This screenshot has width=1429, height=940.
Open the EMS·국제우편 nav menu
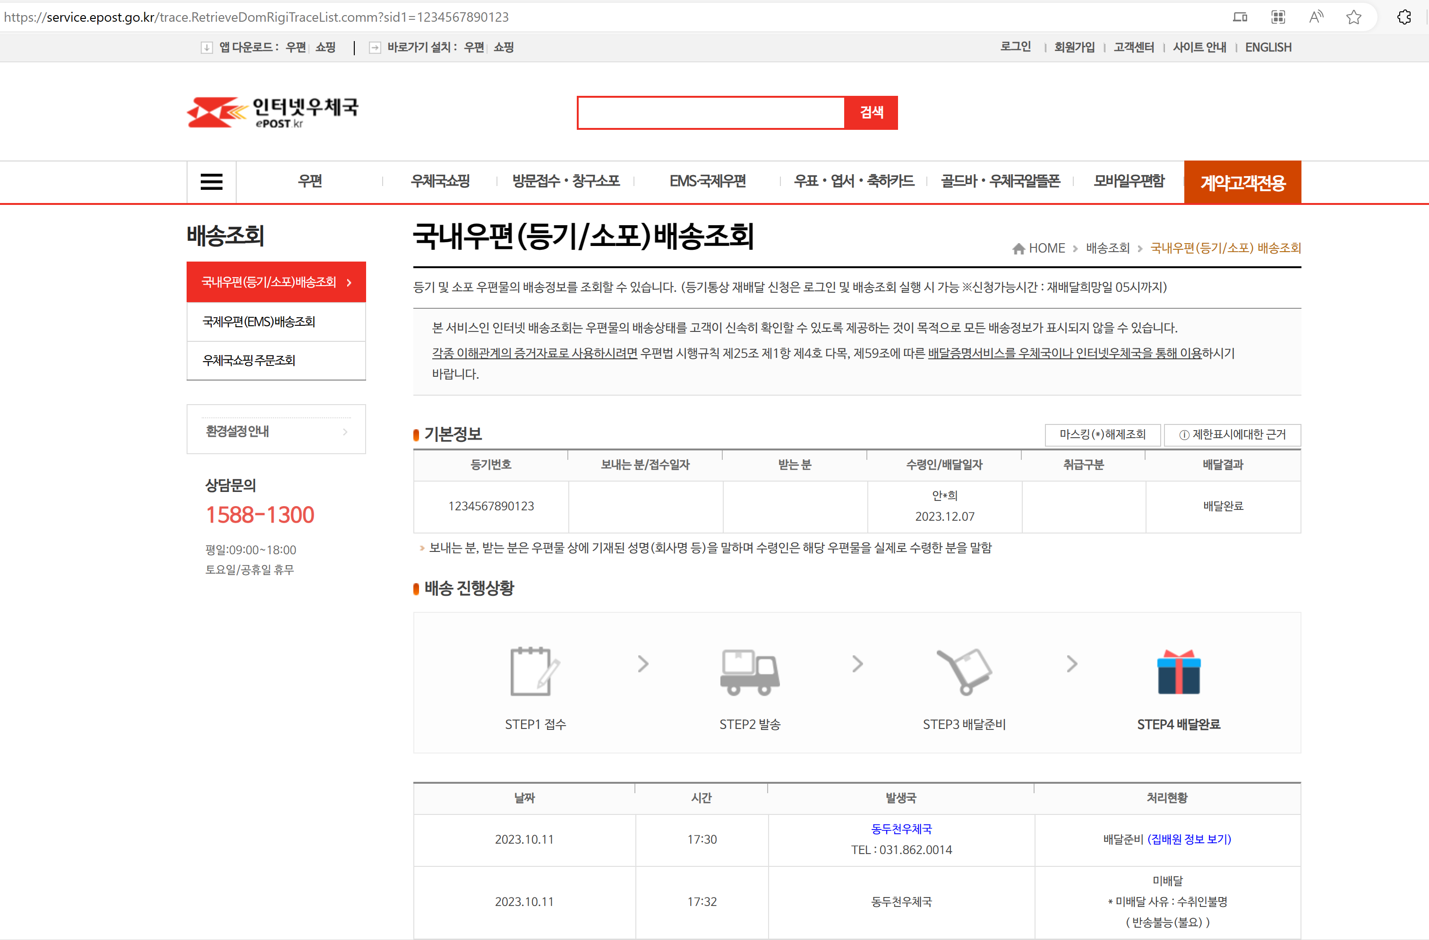(707, 181)
